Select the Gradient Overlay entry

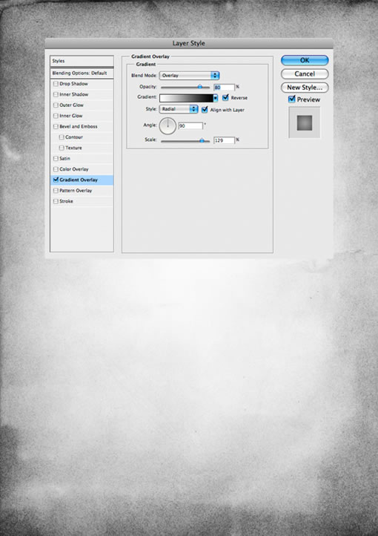tap(82, 180)
